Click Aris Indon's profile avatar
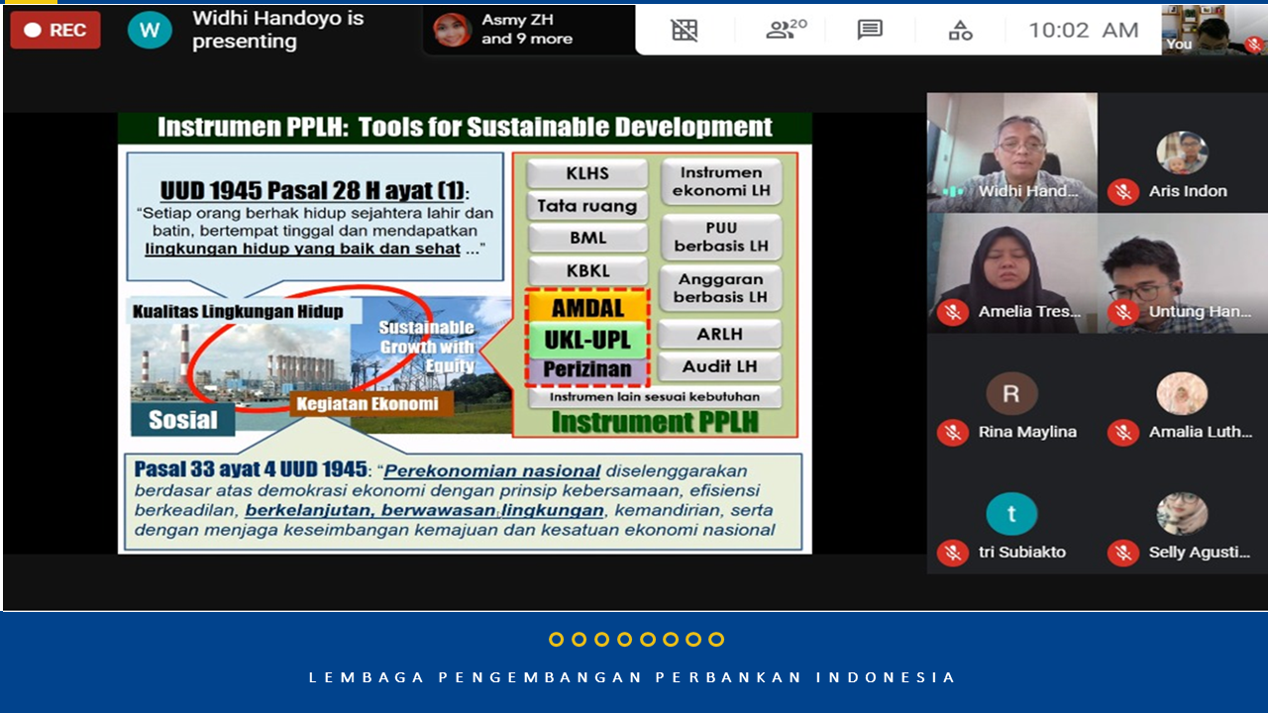1268x713 pixels. pos(1182,153)
